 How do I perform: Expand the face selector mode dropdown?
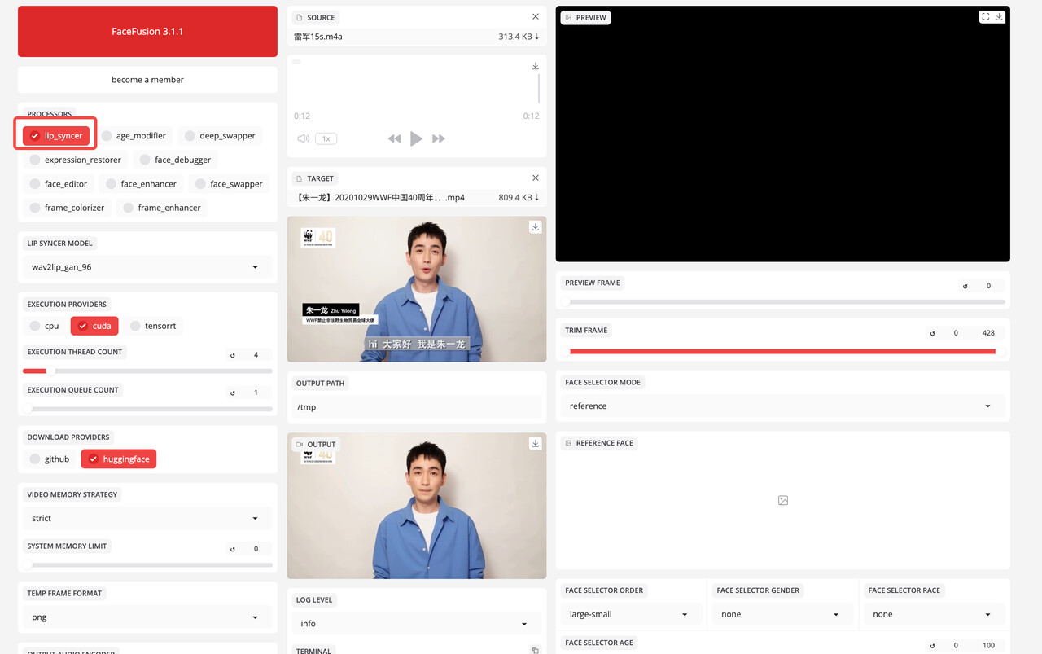(x=781, y=406)
